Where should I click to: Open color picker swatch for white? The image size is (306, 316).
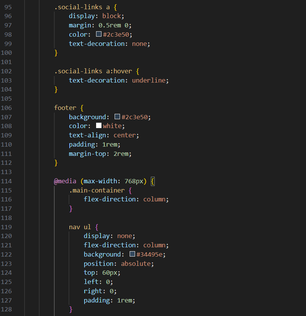[x=99, y=126]
